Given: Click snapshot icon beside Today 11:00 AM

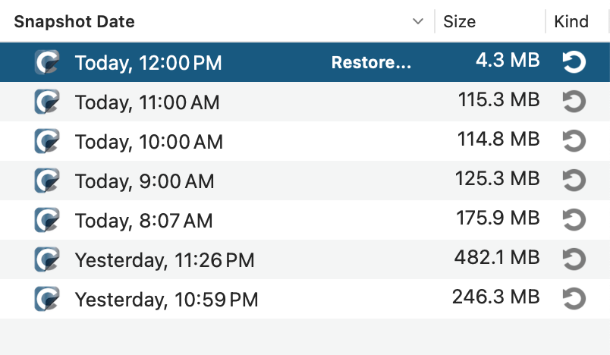Looking at the screenshot, I should [47, 102].
